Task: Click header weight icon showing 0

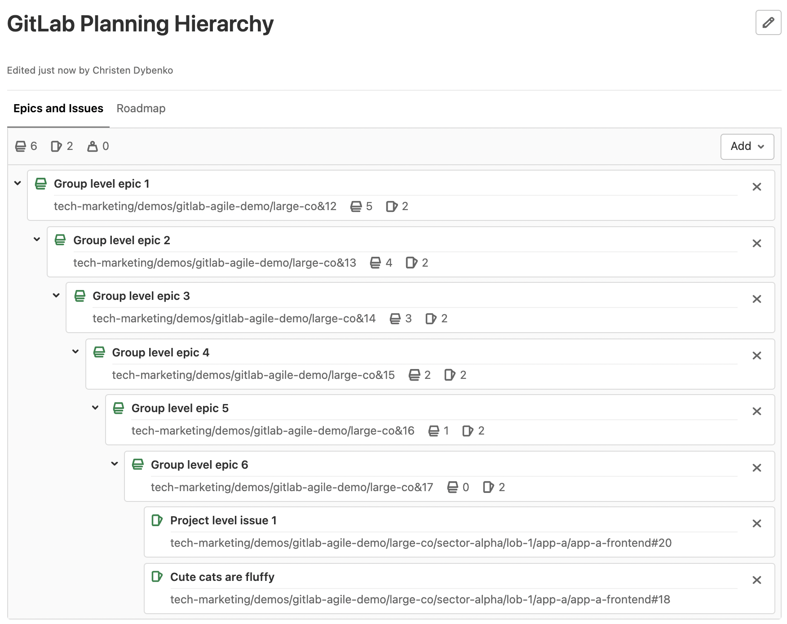Action: tap(93, 146)
